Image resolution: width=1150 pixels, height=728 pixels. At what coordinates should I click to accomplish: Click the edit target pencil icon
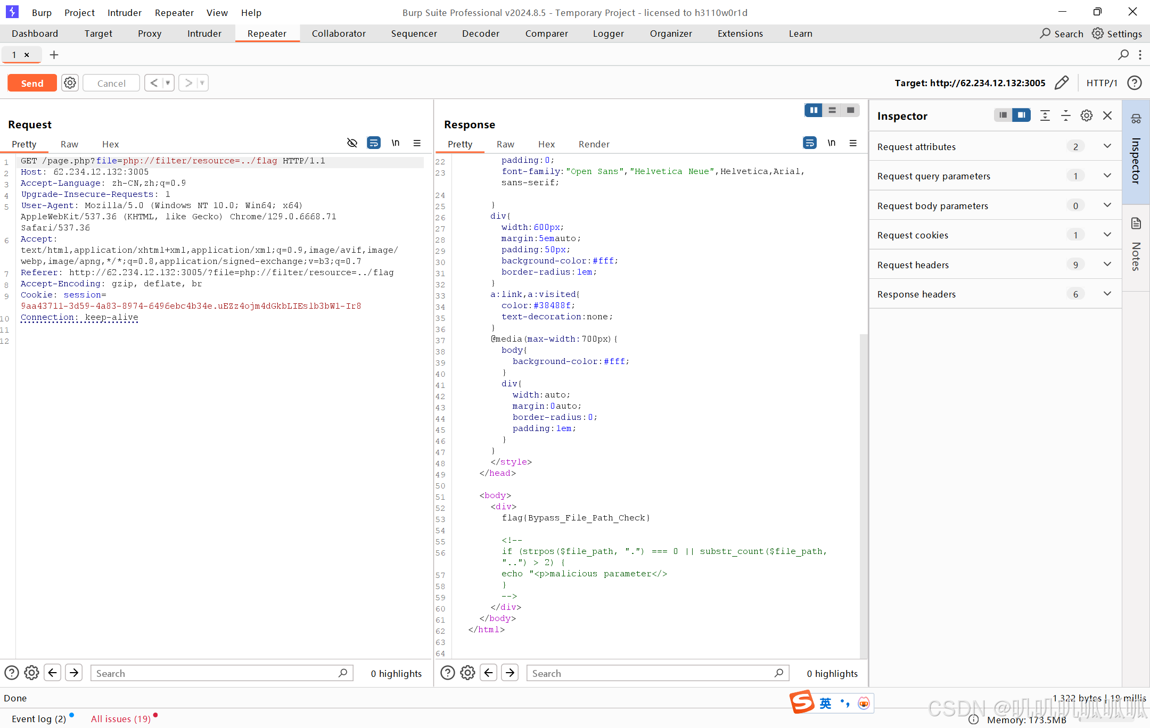coord(1061,83)
